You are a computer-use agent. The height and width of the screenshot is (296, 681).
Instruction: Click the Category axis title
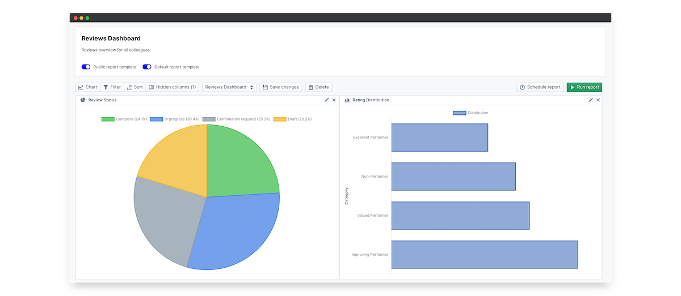tap(347, 196)
